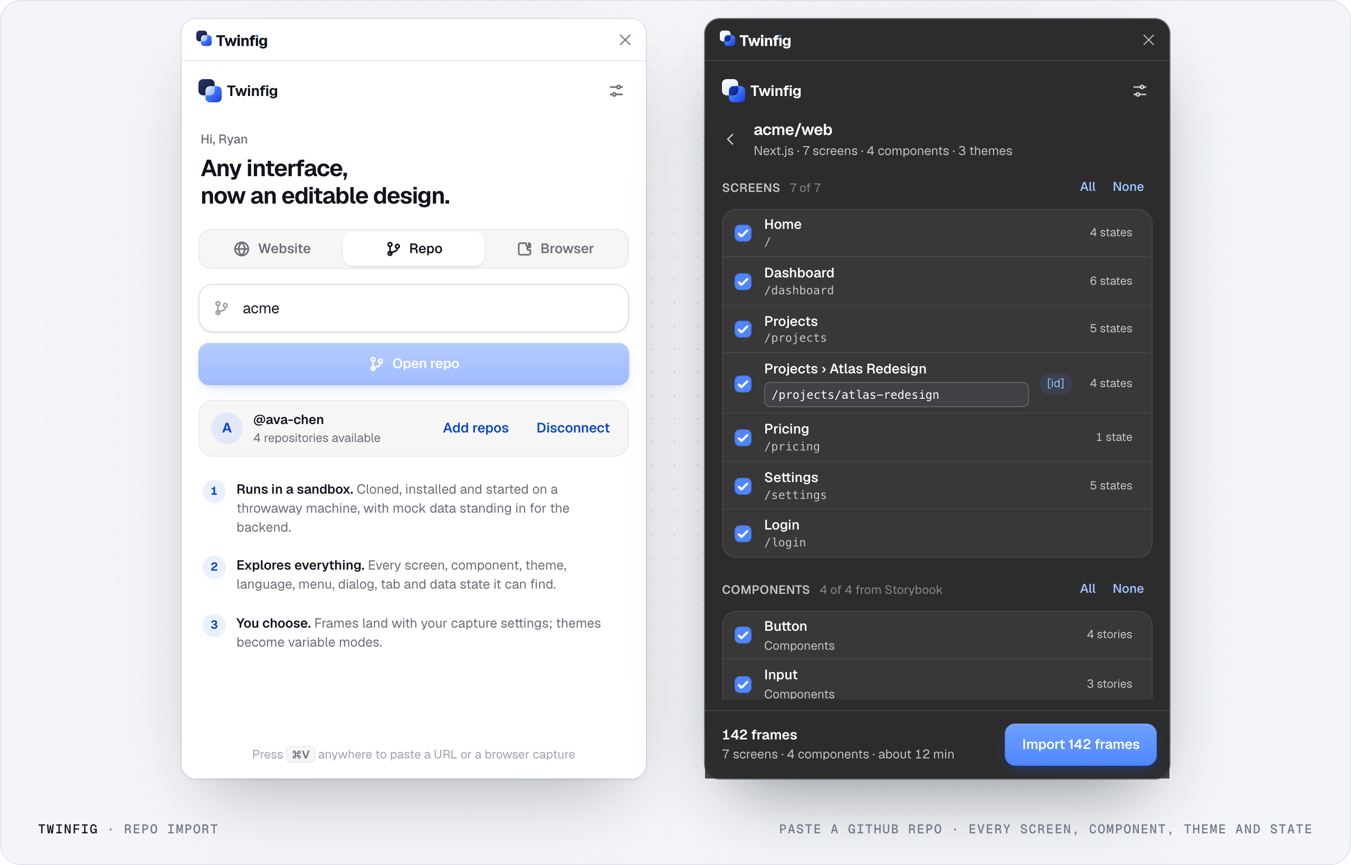The height and width of the screenshot is (865, 1351).
Task: Close the dark Twinfig window
Action: click(x=1148, y=40)
